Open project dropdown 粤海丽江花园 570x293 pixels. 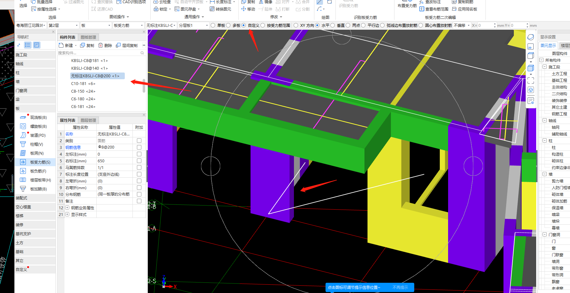pyautogui.click(x=31, y=25)
